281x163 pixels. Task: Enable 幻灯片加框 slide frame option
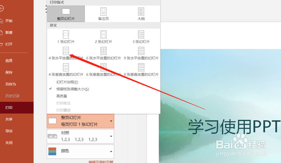coord(68,82)
